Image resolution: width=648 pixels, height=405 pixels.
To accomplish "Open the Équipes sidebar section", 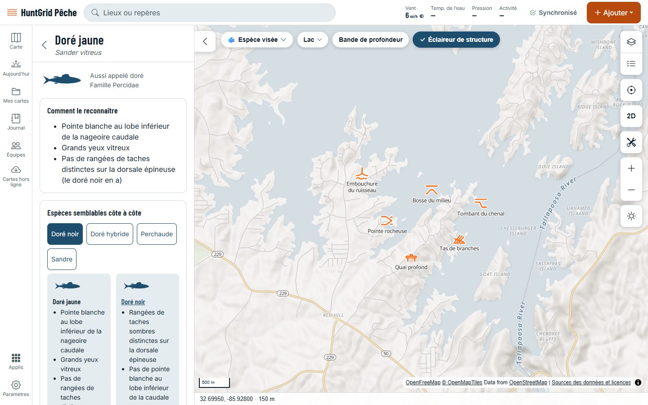I will [x=16, y=148].
